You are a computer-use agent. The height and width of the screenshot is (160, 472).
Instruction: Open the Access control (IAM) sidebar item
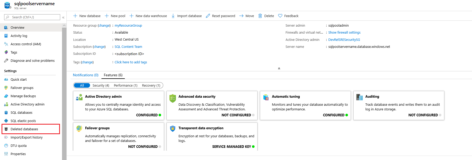(x=26, y=44)
